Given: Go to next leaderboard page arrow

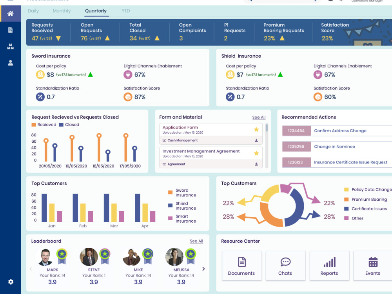Looking at the screenshot, I should coord(203,269).
